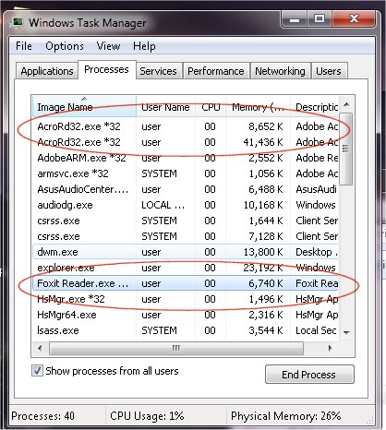The height and width of the screenshot is (430, 386).
Task: Maximize the Task Manager window
Action: pyautogui.click(x=320, y=19)
